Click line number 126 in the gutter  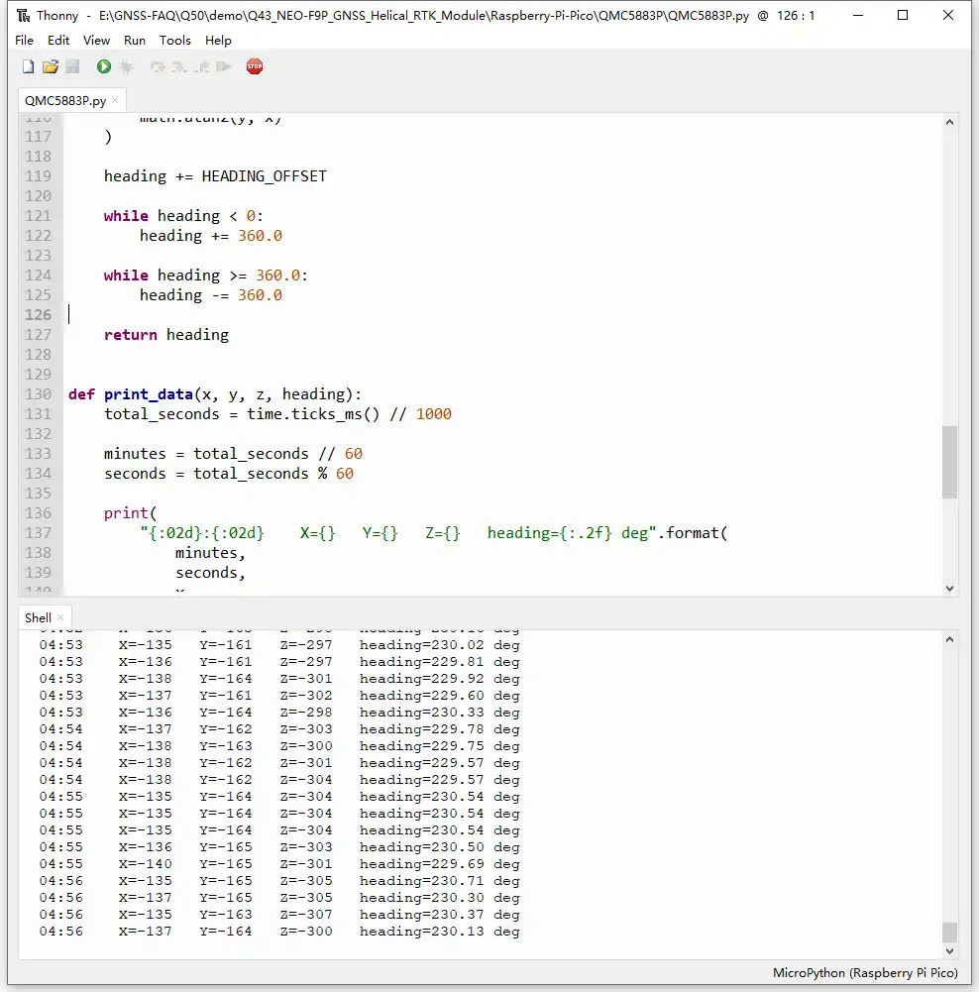pos(38,314)
